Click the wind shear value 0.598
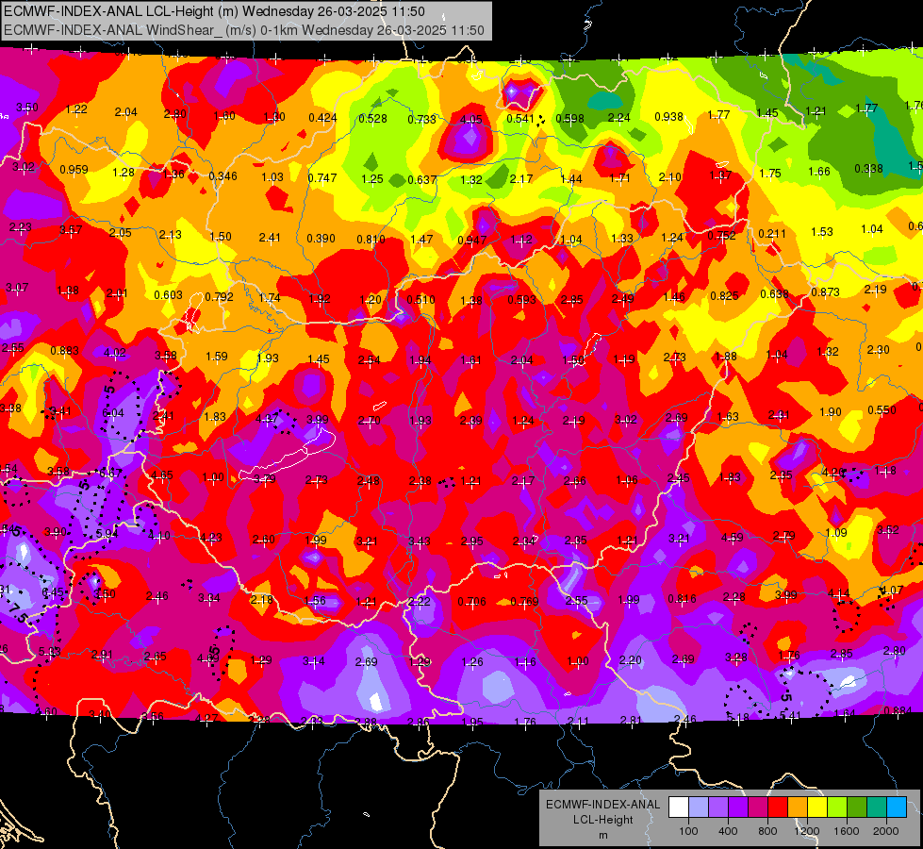Viewport: 923px width, 849px height. 569,119
